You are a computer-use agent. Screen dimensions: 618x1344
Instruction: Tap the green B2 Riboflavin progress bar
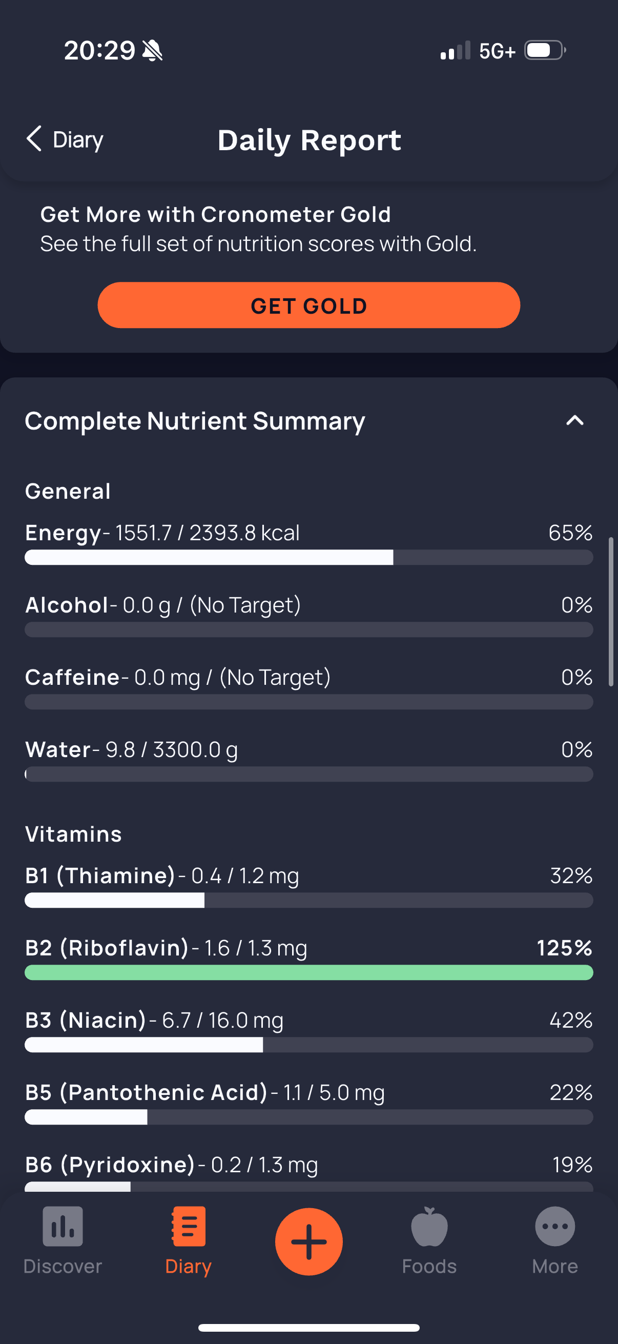click(308, 972)
